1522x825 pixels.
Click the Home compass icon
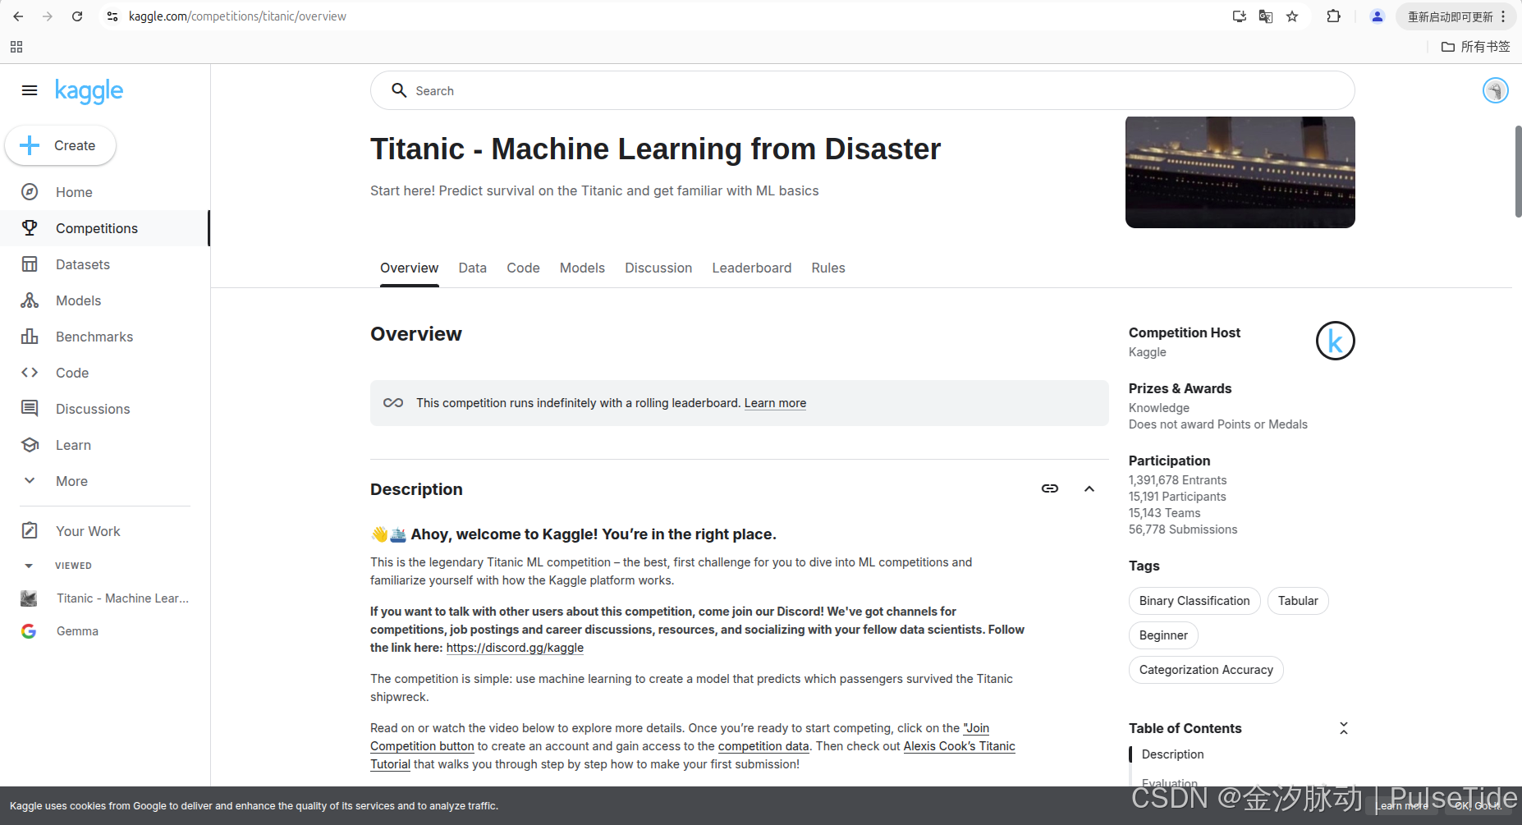click(x=30, y=192)
